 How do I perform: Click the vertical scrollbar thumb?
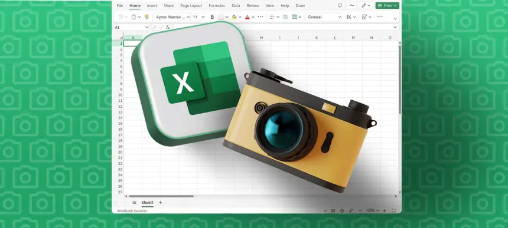tap(400, 79)
